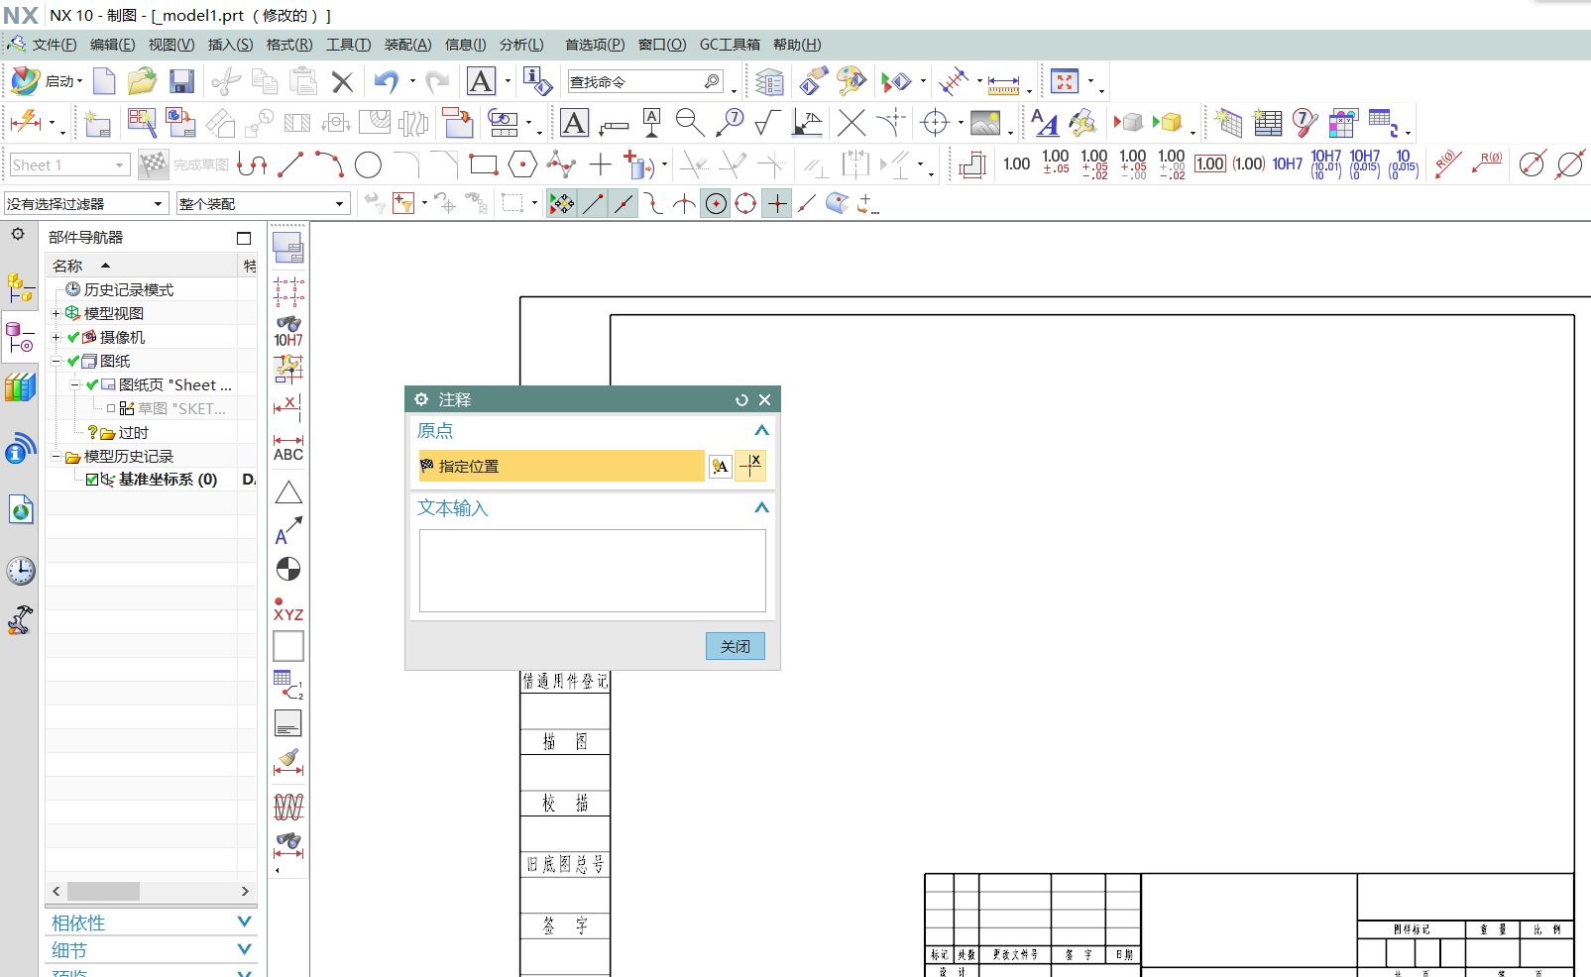Select the Circle sketch tool
Image resolution: width=1591 pixels, height=977 pixels.
pos(368,164)
